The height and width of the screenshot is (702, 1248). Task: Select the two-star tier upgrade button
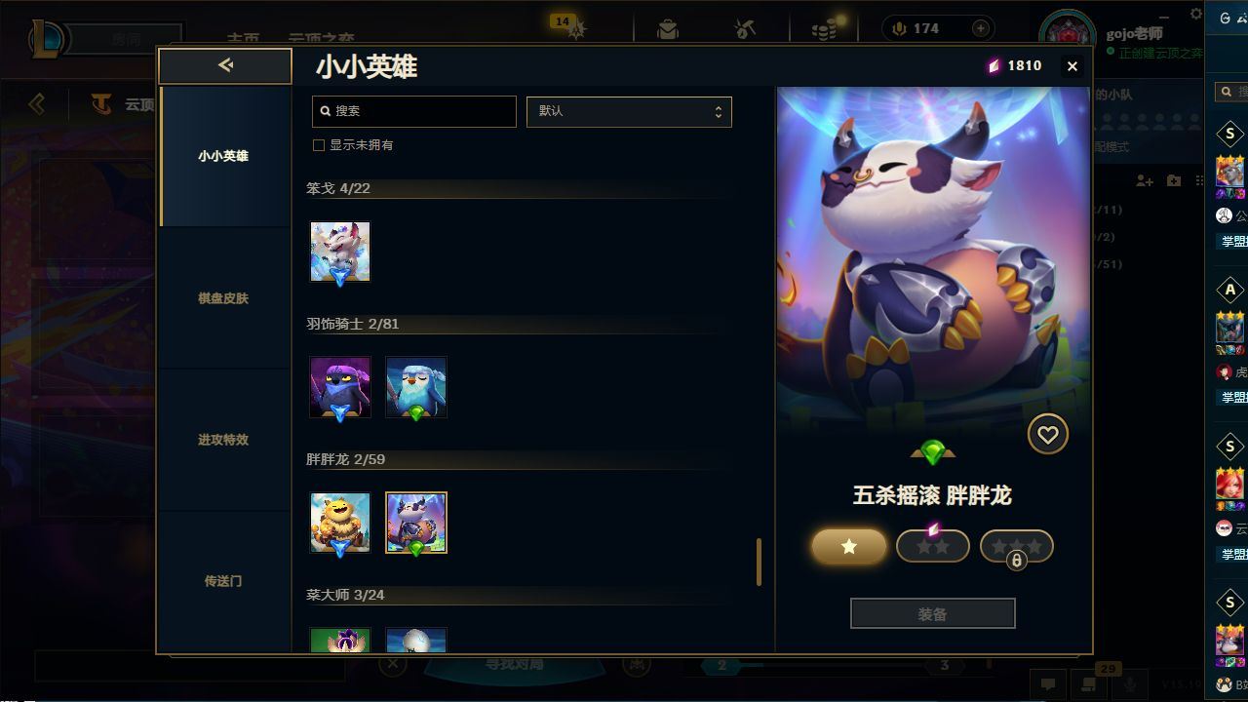[933, 546]
